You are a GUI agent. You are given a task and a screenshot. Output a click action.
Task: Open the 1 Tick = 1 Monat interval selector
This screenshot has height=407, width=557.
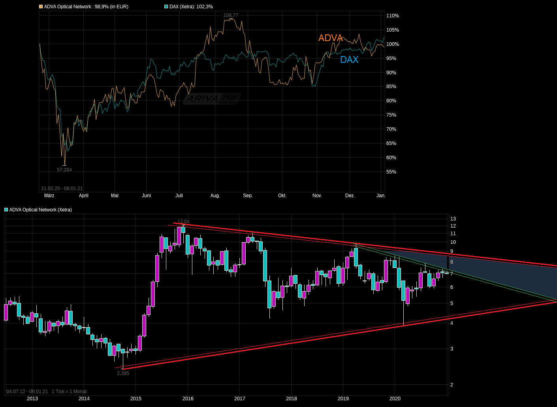click(x=70, y=391)
